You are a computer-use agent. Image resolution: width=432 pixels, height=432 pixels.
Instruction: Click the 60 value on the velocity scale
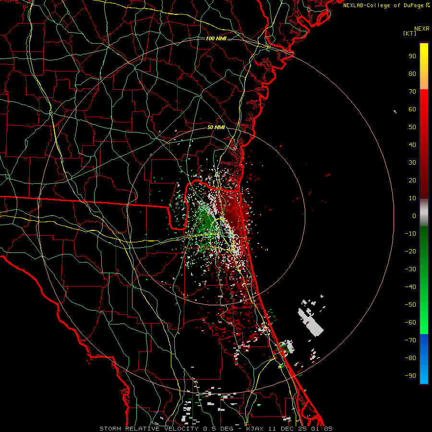[x=412, y=109]
